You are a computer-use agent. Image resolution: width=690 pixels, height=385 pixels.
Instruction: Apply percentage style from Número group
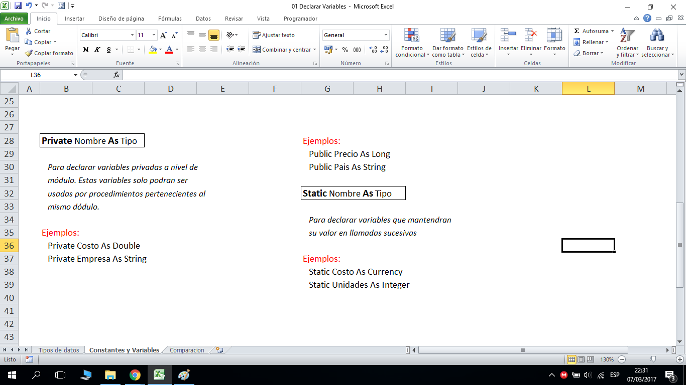(x=344, y=50)
